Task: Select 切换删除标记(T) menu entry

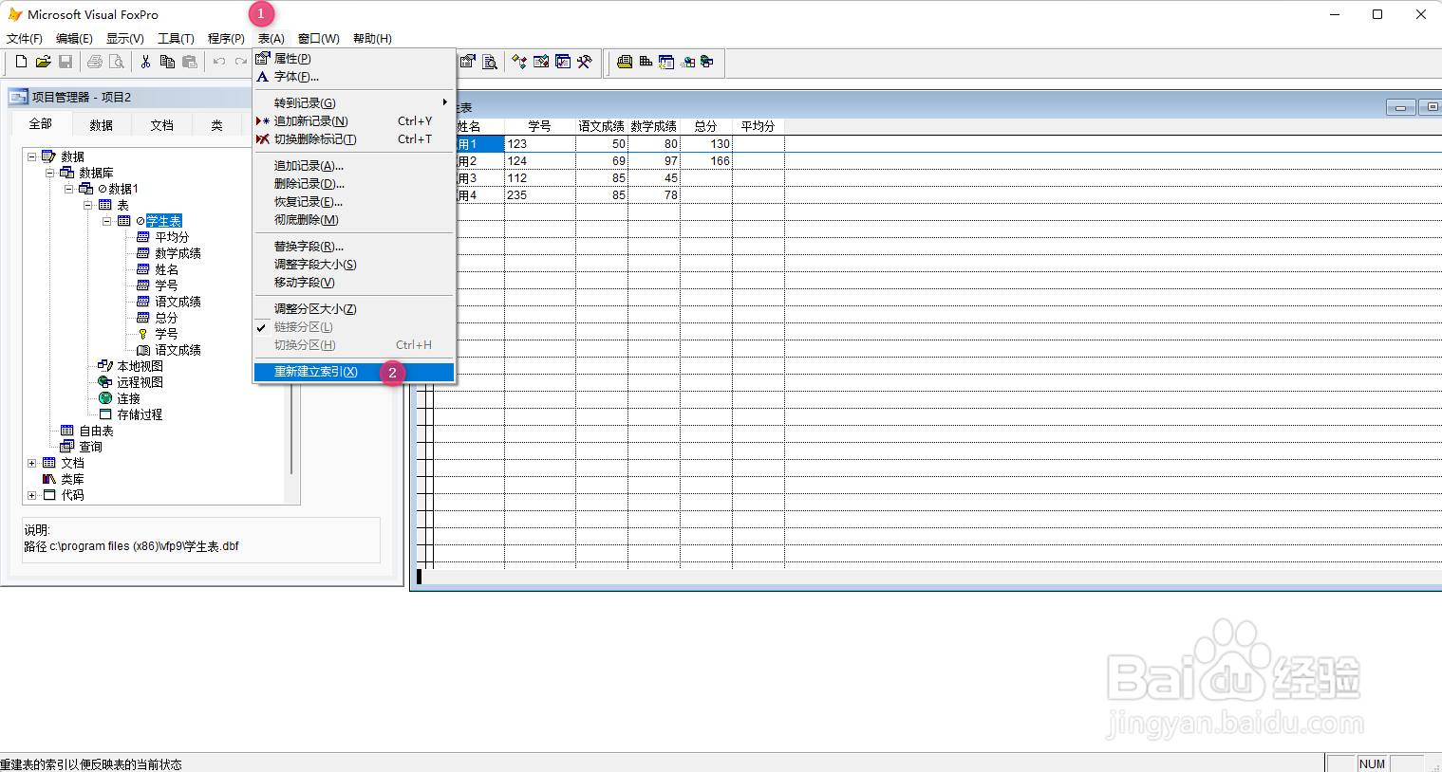Action: tap(353, 139)
